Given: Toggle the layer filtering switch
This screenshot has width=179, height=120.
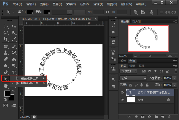Looking at the screenshot, I should point(176,71).
